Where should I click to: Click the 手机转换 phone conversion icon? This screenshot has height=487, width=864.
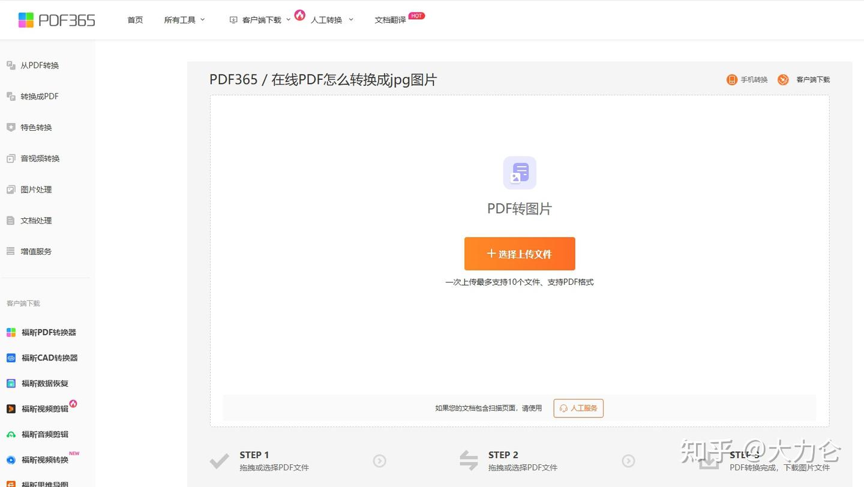pos(731,79)
